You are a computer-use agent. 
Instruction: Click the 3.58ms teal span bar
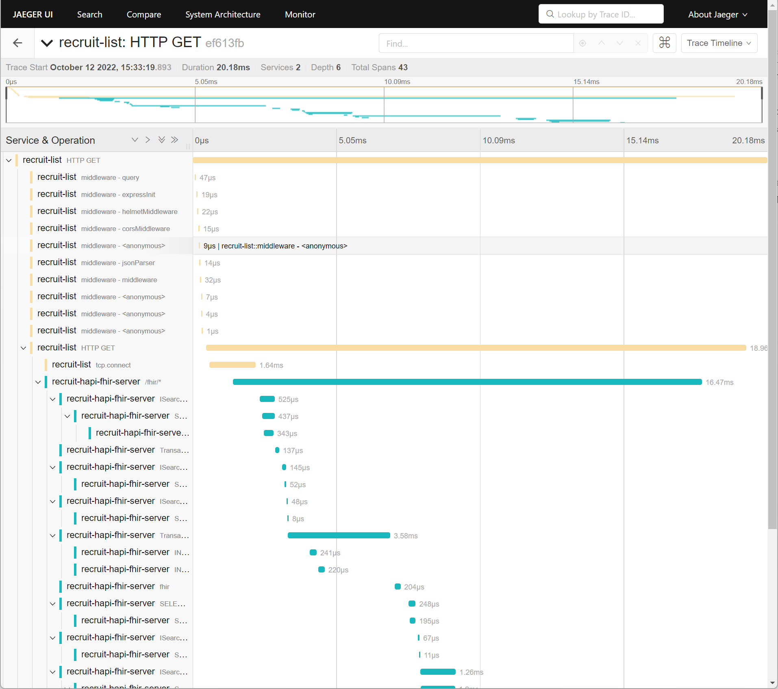(339, 536)
